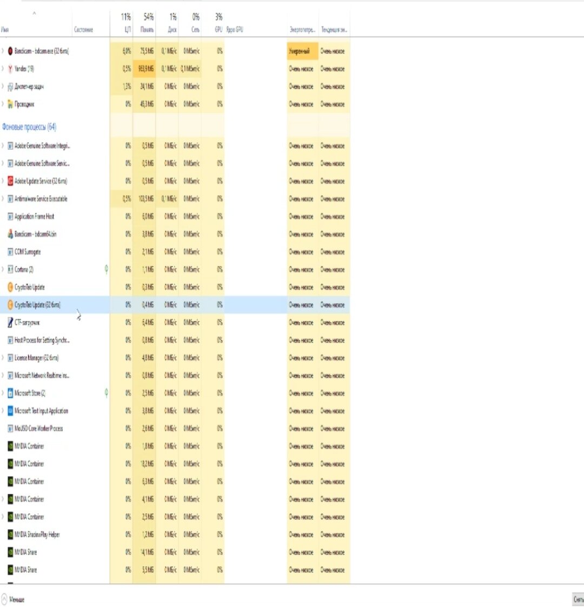Expand the Microsoft Network Realtime Ins entry
This screenshot has width=584, height=607.
coord(3,376)
